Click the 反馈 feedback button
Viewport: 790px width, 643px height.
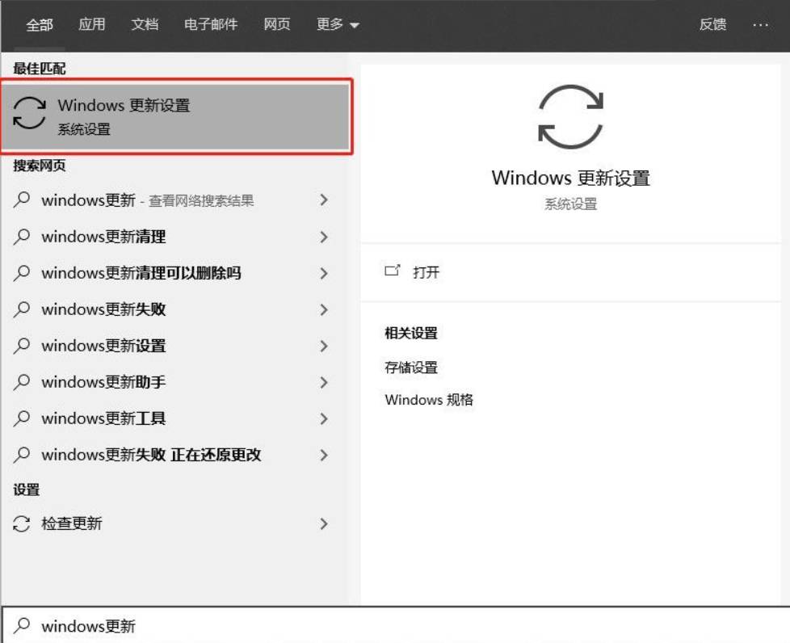[712, 24]
